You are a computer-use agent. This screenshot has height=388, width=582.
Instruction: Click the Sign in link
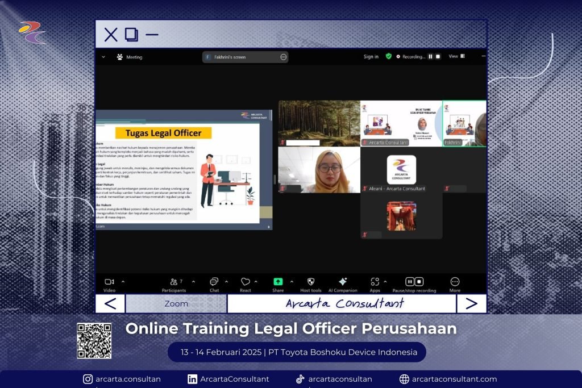pyautogui.click(x=371, y=57)
